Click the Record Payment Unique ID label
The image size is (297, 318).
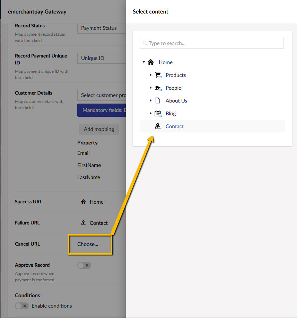[41, 59]
